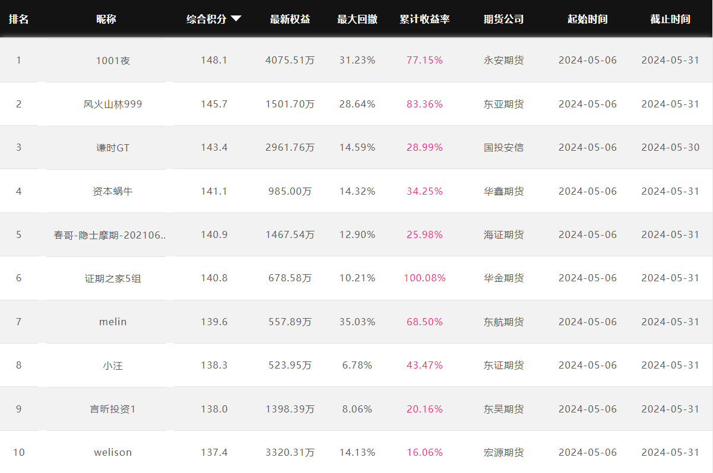This screenshot has height=473, width=713.
Task: Click the 最新权益 column header
Action: pyautogui.click(x=290, y=19)
